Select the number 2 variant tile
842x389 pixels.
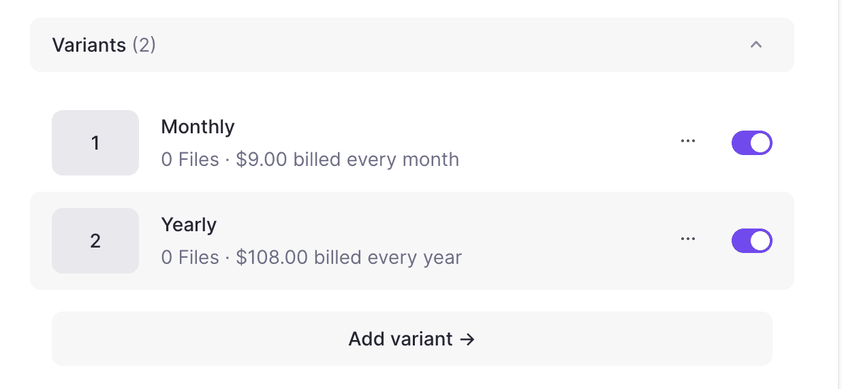[x=95, y=241]
